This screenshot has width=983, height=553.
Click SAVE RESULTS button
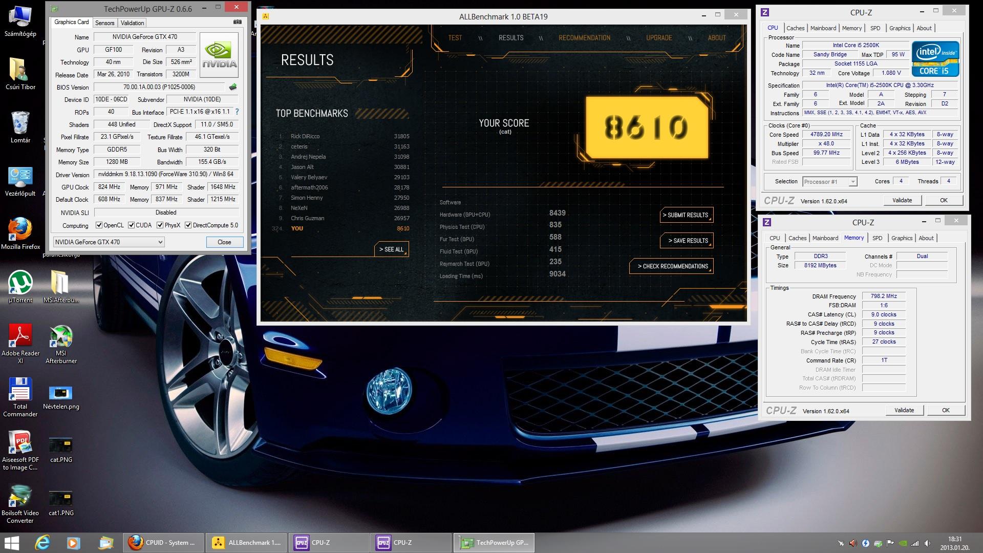pos(686,241)
